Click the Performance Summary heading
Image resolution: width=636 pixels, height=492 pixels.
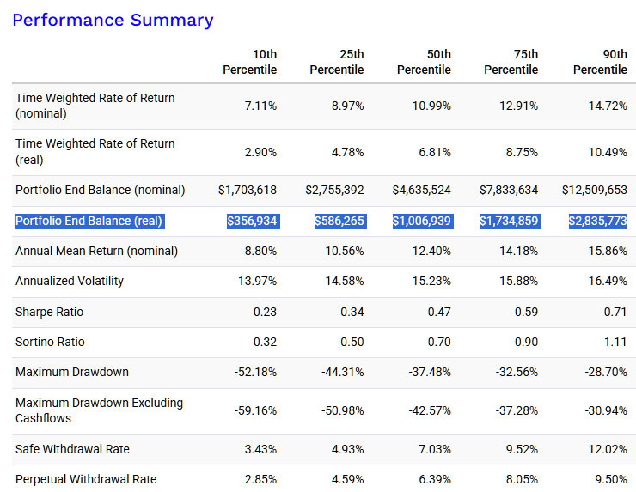coord(113,21)
